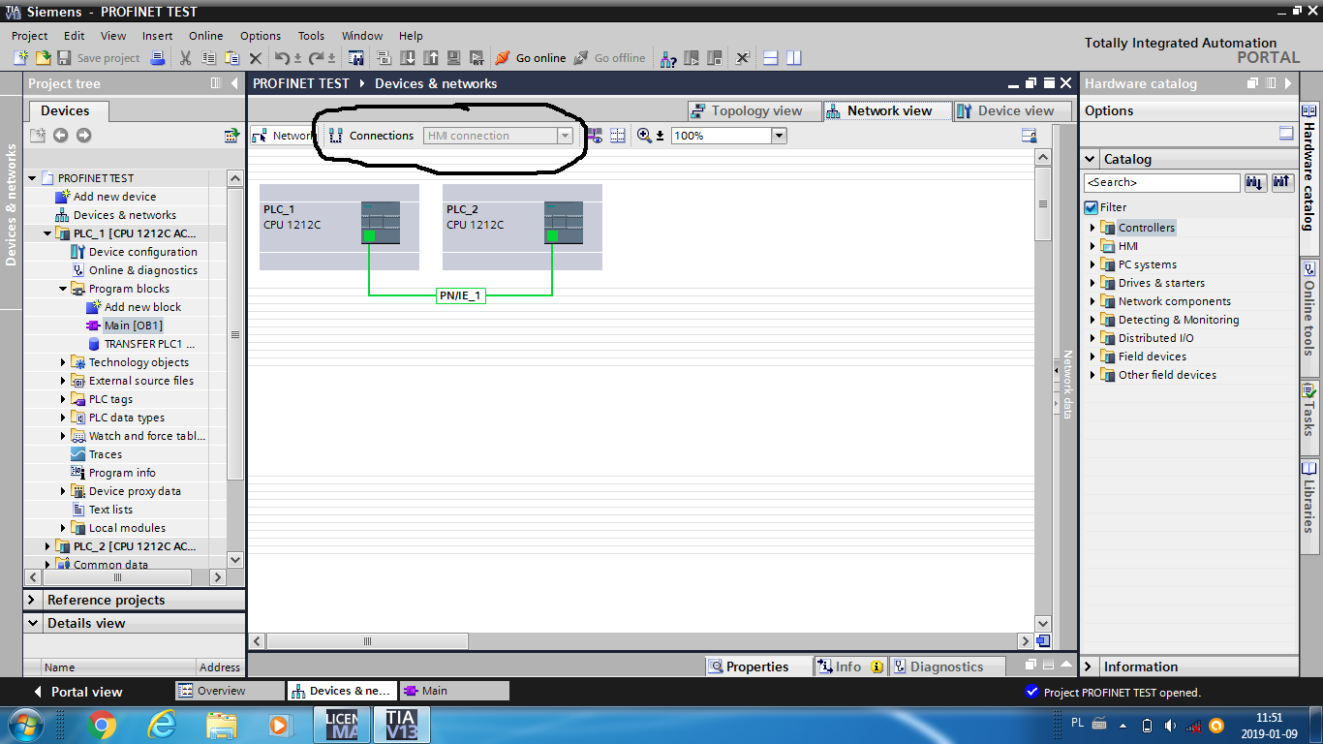Click the Zoom in magnifier icon
The image size is (1323, 744).
tap(644, 136)
